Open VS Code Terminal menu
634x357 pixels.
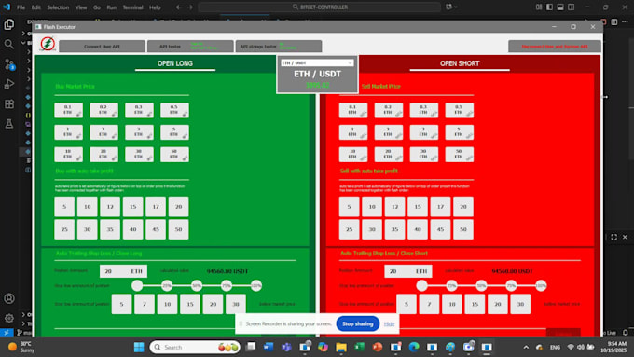pyautogui.click(x=132, y=7)
